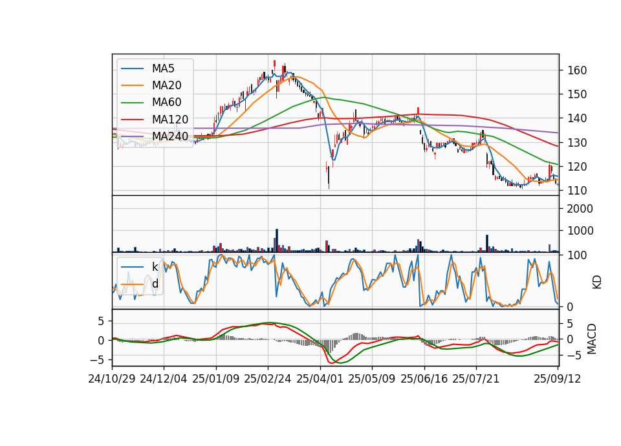Click the 25/06/16 date axis label

(424, 379)
